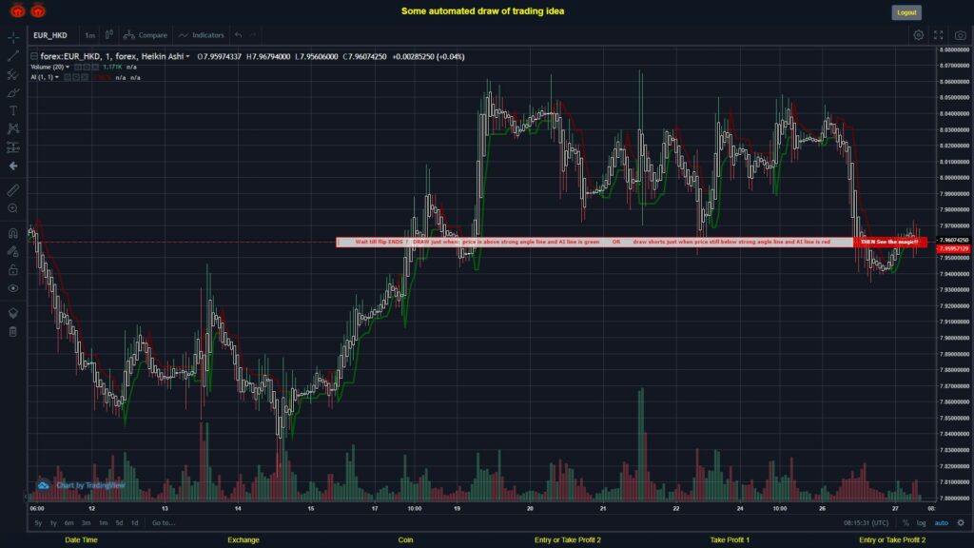Click the 'Coin' column header

[405, 540]
